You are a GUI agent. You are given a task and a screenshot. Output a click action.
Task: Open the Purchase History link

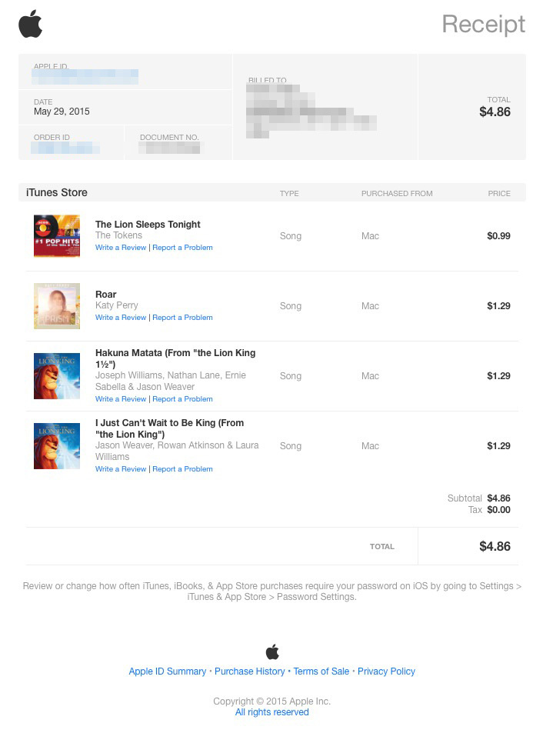(249, 671)
